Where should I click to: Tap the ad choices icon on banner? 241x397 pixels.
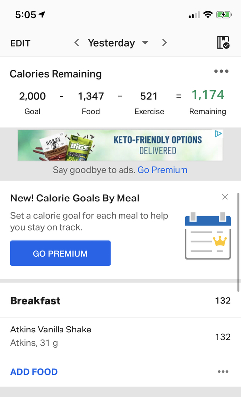(218, 133)
